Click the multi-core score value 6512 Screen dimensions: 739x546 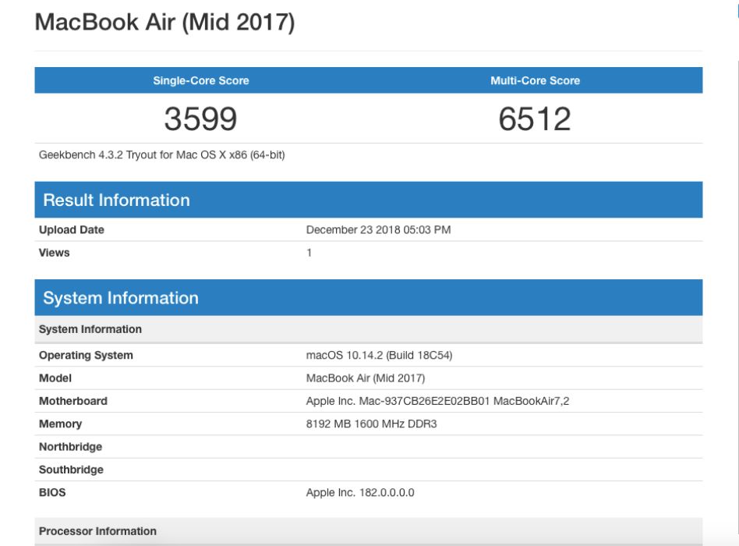point(535,119)
